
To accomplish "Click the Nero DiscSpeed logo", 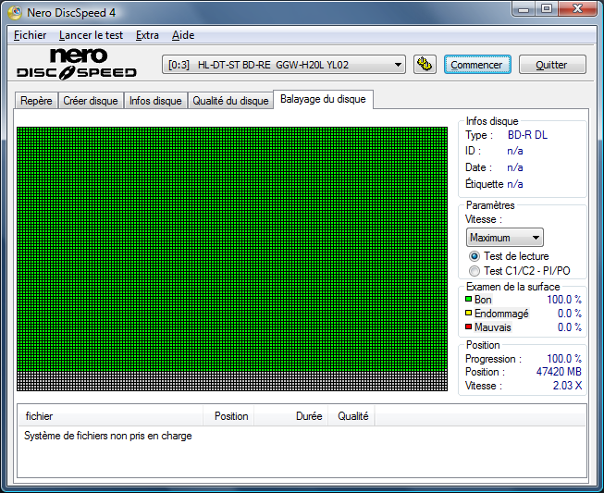I will 77,64.
